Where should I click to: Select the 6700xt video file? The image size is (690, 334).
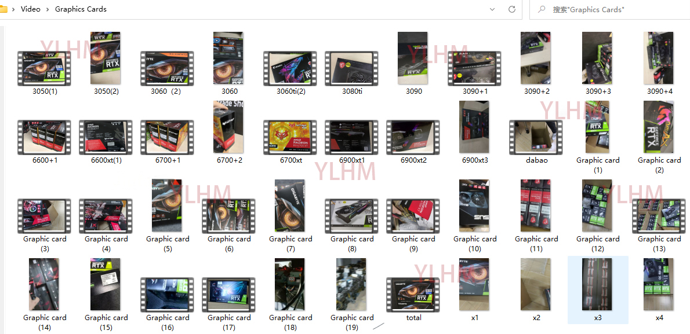[x=290, y=137]
